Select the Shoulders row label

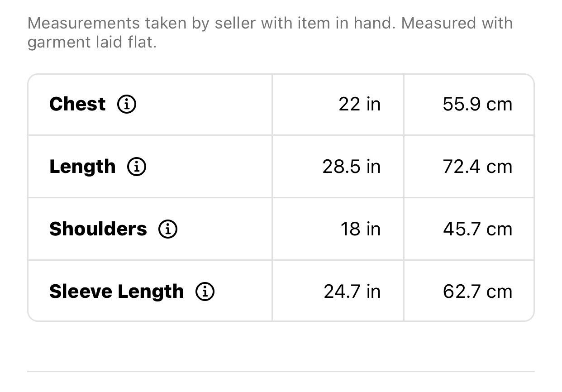98,229
